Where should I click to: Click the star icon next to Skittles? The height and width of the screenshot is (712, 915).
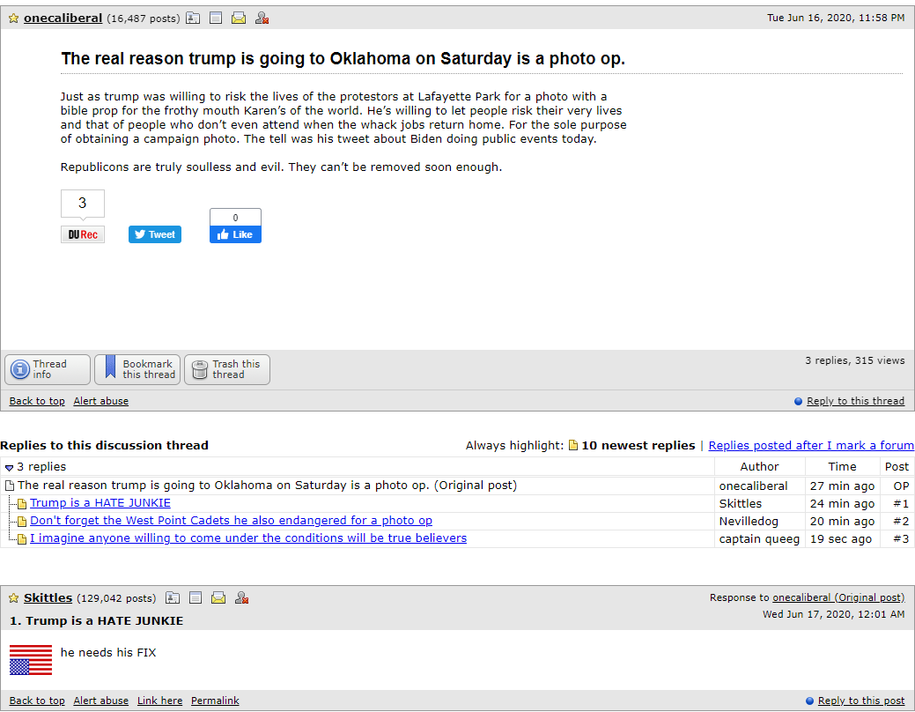(x=13, y=598)
